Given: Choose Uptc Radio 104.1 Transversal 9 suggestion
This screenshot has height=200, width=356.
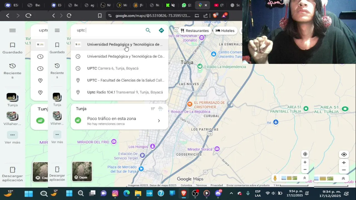Looking at the screenshot, I should pos(120,92).
